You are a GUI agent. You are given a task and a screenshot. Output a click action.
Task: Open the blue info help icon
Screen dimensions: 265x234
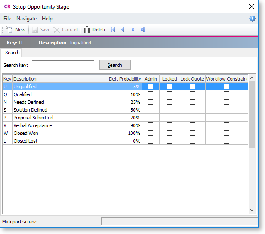click(253, 19)
